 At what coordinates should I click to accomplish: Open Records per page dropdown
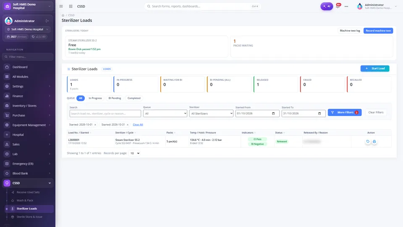click(x=134, y=153)
